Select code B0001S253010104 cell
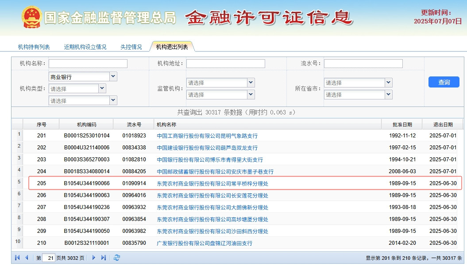 point(87,136)
